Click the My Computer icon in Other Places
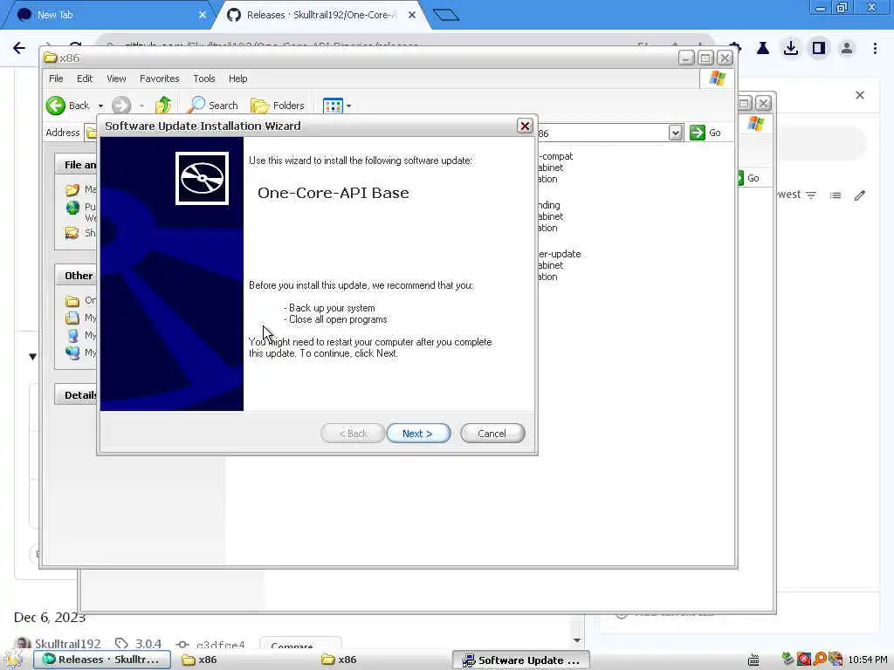This screenshot has height=670, width=894. (72, 336)
